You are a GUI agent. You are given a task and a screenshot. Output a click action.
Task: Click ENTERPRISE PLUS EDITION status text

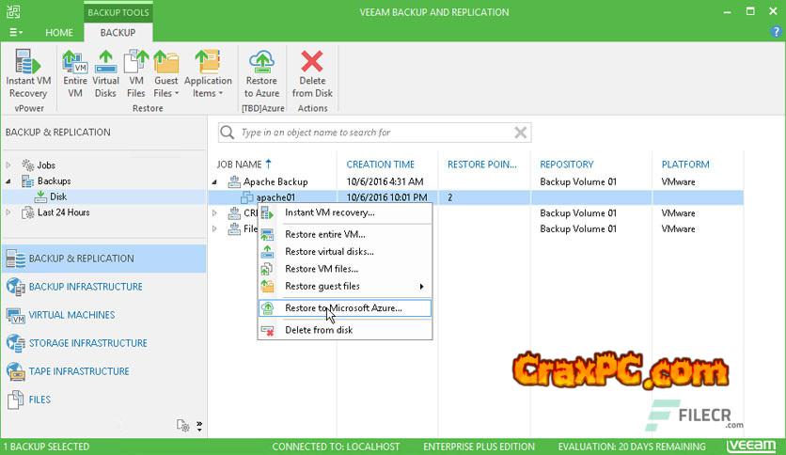[479, 447]
